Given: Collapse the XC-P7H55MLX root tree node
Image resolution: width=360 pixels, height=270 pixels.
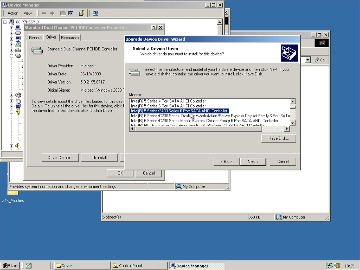Looking at the screenshot, I should coord(5,22).
